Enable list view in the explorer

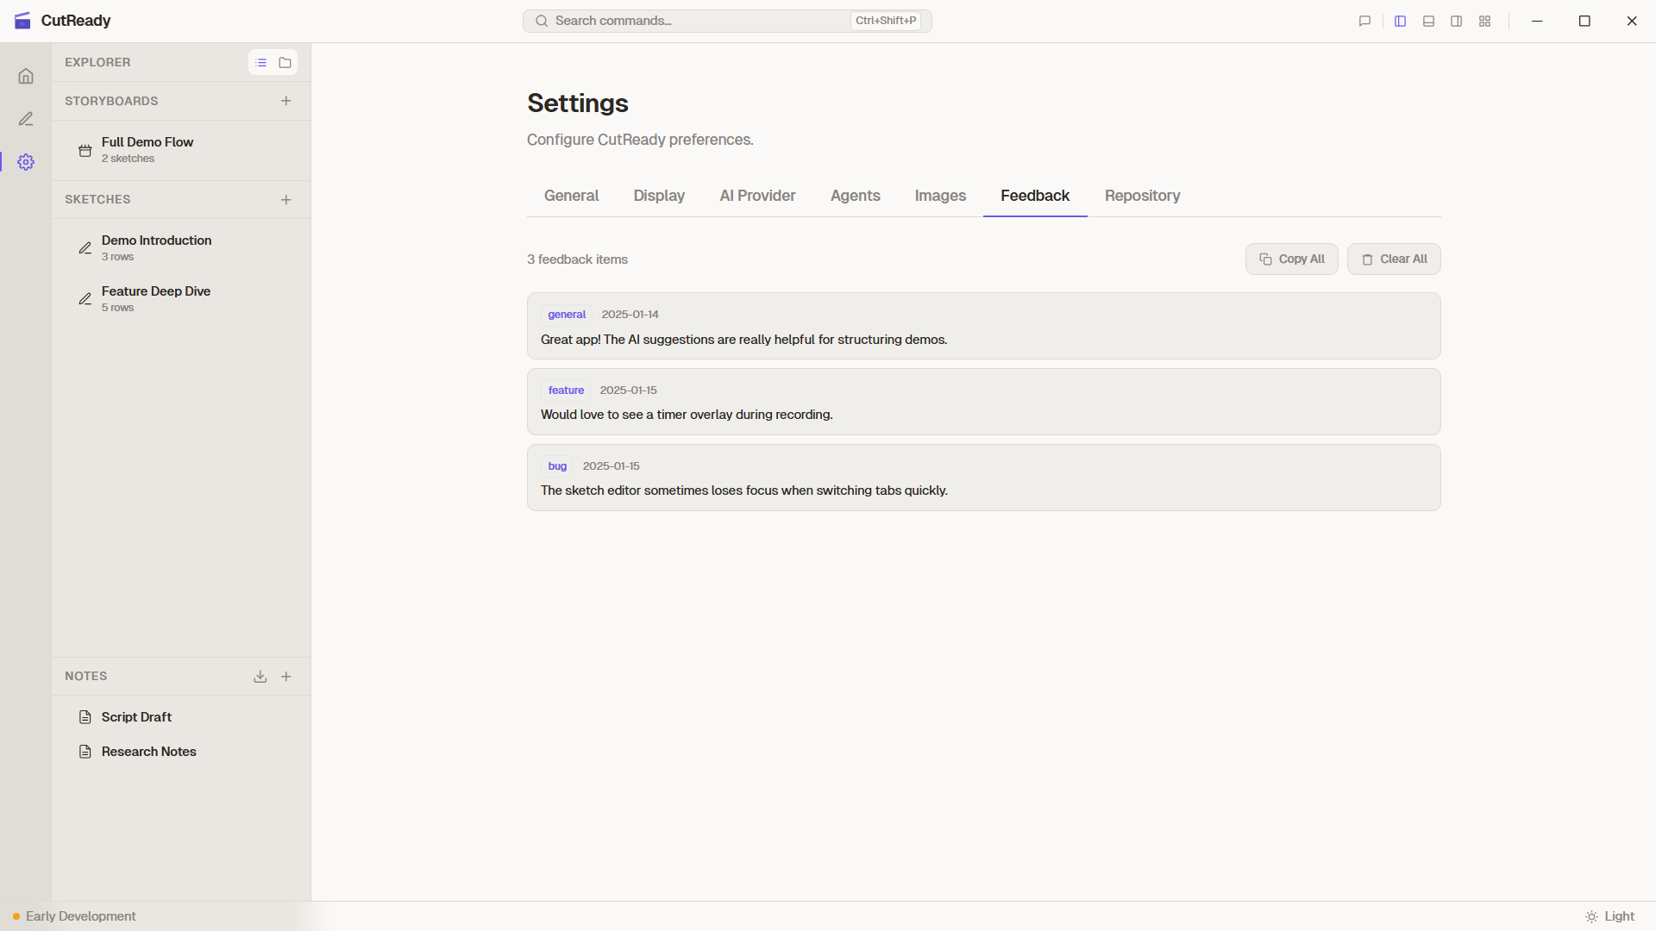(x=261, y=62)
